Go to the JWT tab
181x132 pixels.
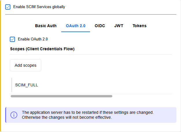(x=119, y=26)
